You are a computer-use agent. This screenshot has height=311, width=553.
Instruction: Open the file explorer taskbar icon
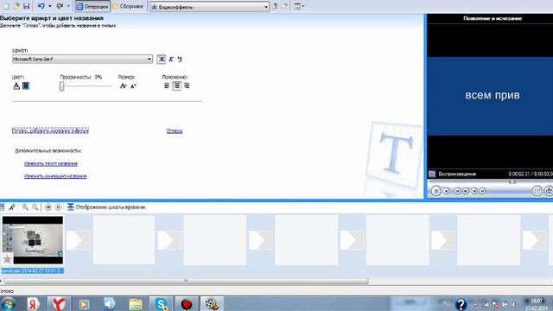pos(136,304)
